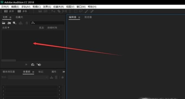
Task: Open search filter magnifier dropdown
Action: pos(33,23)
